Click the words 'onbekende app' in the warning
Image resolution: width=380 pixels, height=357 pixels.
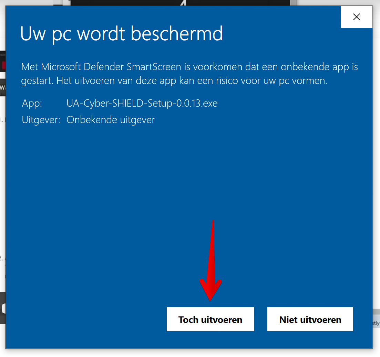click(x=315, y=67)
